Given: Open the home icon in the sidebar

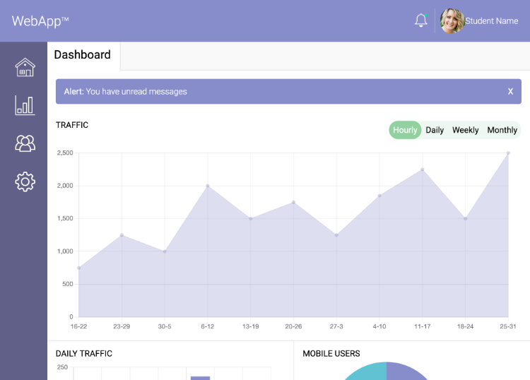Looking at the screenshot, I should pyautogui.click(x=25, y=67).
